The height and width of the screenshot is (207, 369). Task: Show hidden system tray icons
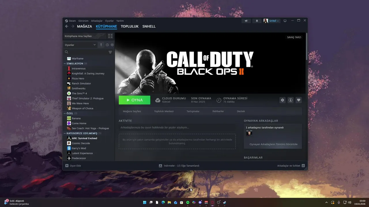pyautogui.click(x=326, y=202)
